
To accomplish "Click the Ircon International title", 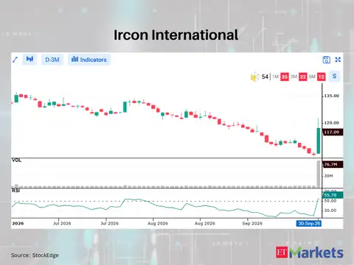I will [x=176, y=35].
